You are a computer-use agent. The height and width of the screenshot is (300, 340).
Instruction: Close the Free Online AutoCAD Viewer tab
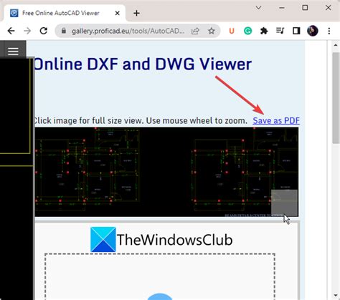coord(118,13)
